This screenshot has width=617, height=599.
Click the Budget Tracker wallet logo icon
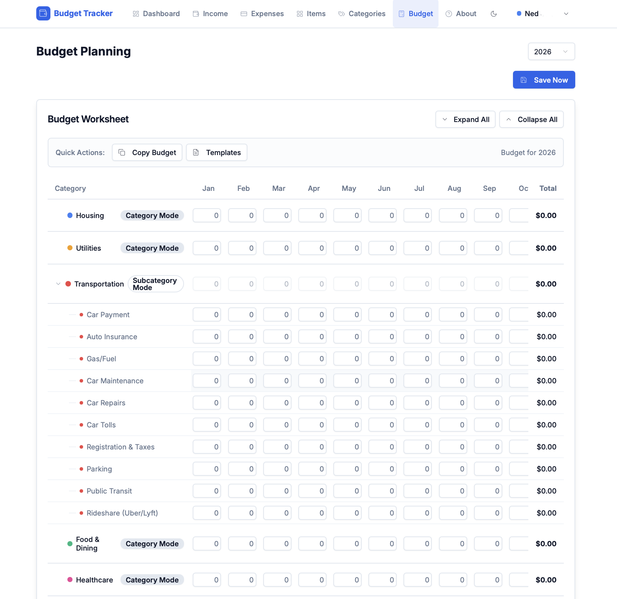(43, 13)
